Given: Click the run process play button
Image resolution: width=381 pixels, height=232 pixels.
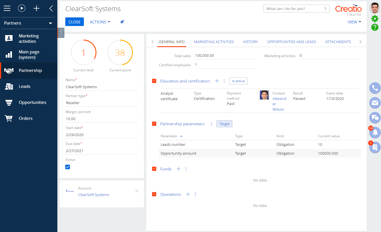Looking at the screenshot, I should click(22, 8).
